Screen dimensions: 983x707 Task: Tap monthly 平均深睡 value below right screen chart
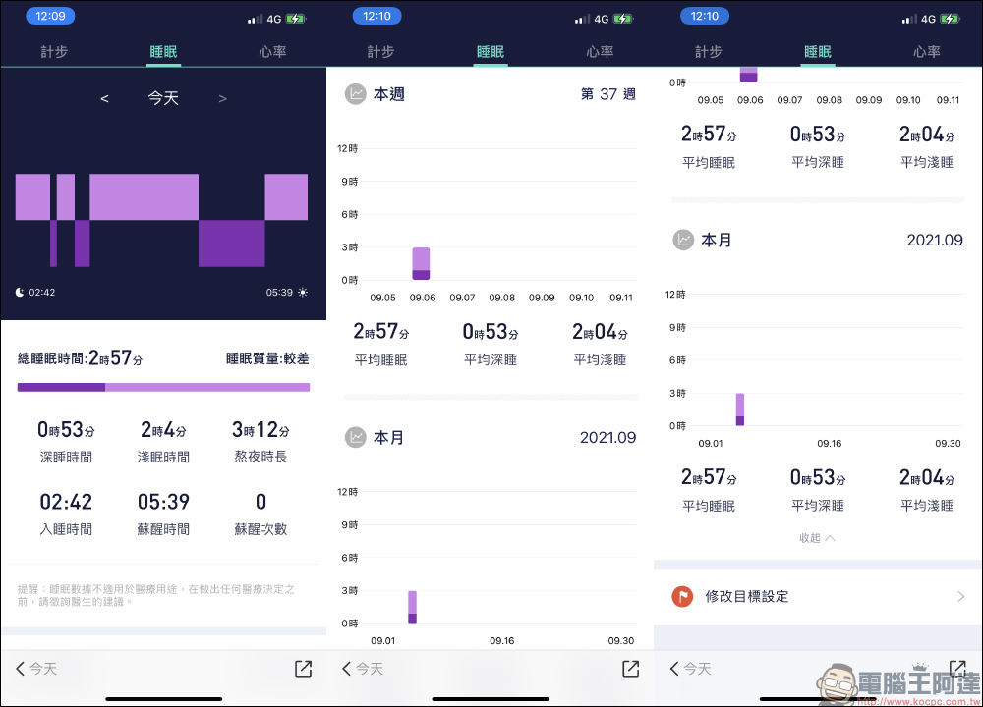pos(818,477)
